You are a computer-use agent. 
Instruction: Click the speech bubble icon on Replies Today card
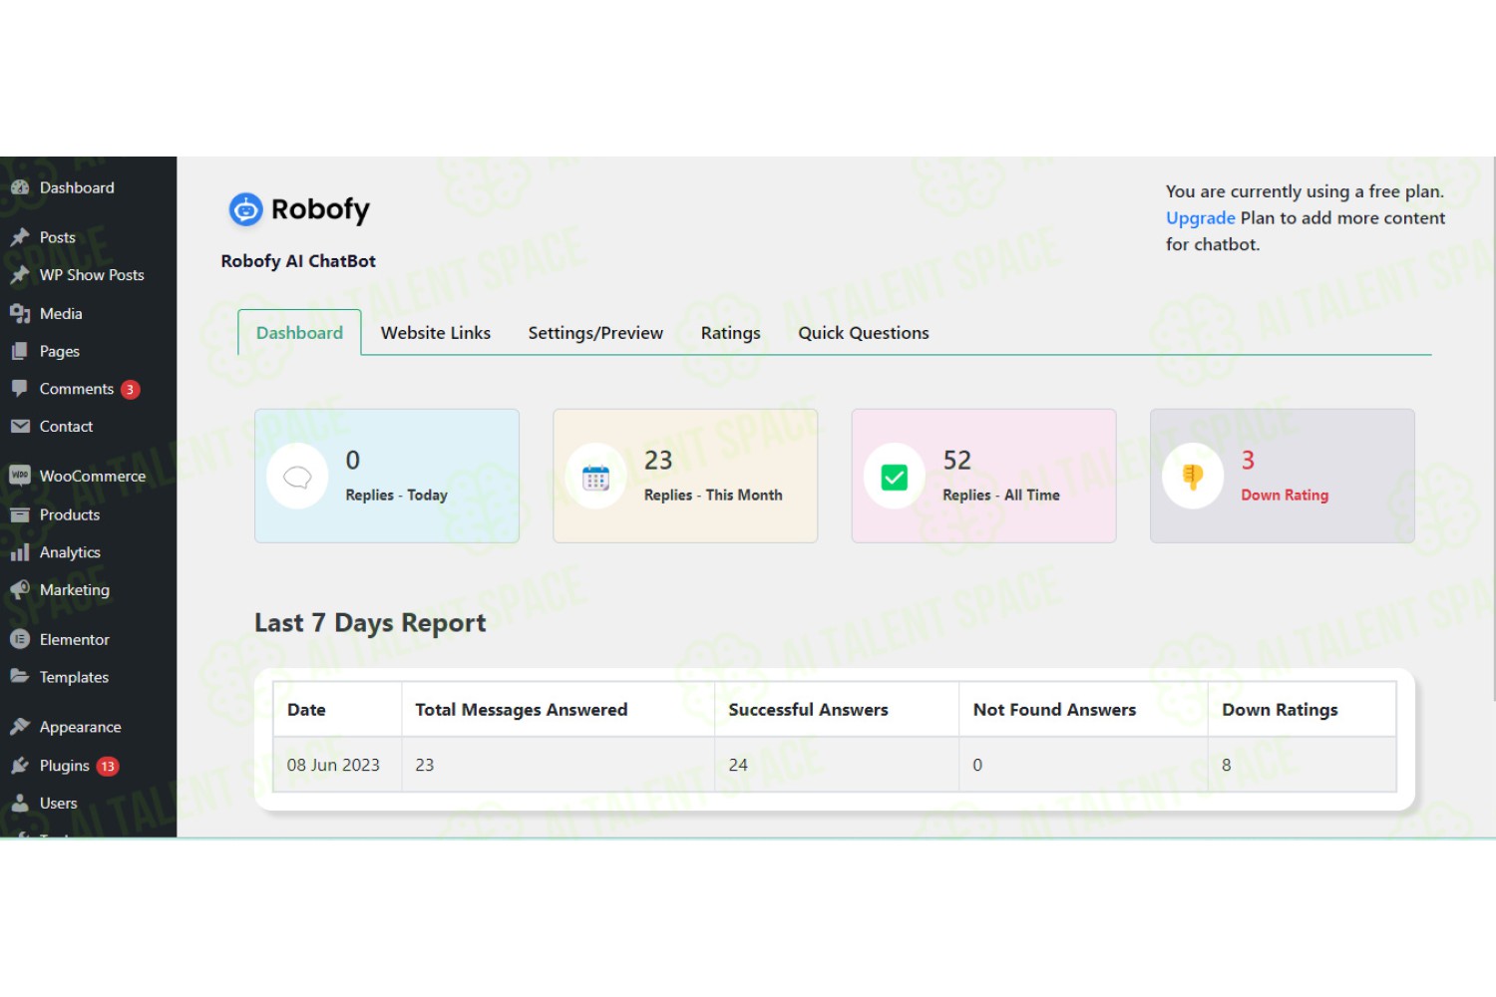pyautogui.click(x=297, y=477)
